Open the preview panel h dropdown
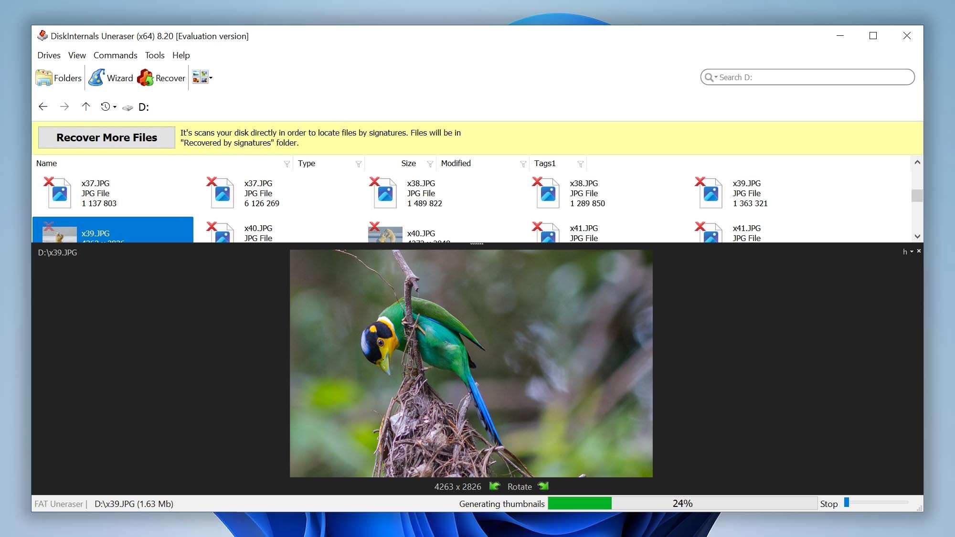955x537 pixels. point(908,252)
